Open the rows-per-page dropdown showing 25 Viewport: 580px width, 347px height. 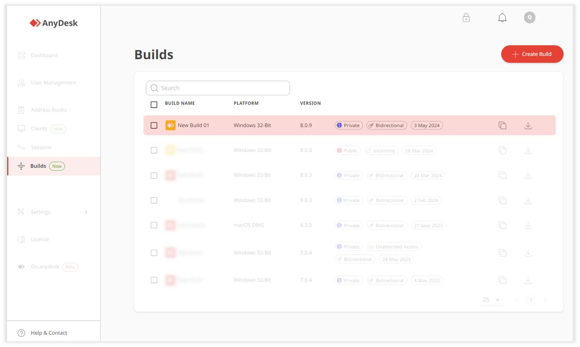(x=491, y=300)
